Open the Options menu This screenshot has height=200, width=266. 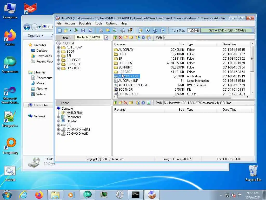point(111,23)
